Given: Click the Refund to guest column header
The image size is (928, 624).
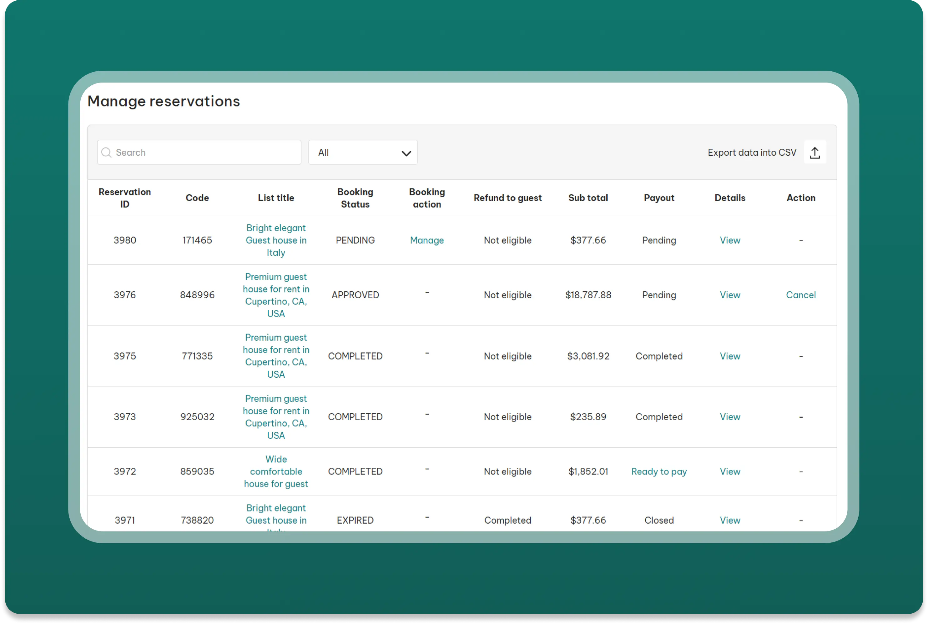Looking at the screenshot, I should tap(507, 198).
